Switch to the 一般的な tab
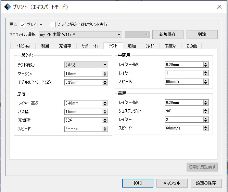 (23, 46)
